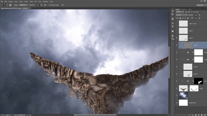Open the layer Kind filter dropdown
This screenshot has height=116, width=207.
coord(180,12)
